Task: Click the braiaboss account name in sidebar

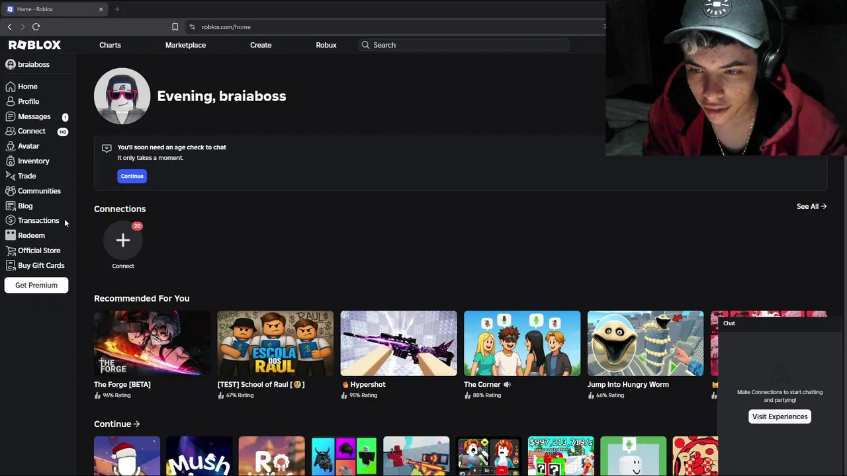Action: click(33, 65)
